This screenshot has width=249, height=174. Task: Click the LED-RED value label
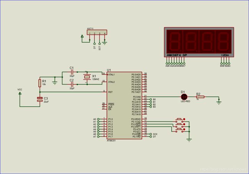point(185,101)
